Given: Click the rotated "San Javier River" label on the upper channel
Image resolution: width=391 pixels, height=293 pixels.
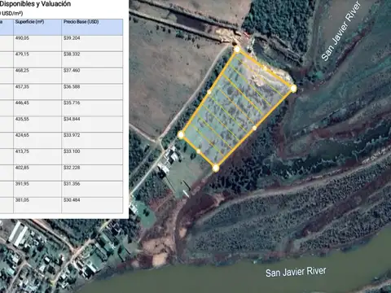Looking at the screenshot, I should click(341, 31).
